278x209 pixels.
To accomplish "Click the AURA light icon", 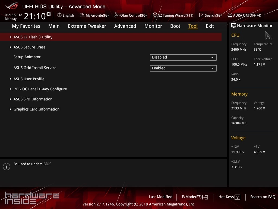I will click(230, 15).
